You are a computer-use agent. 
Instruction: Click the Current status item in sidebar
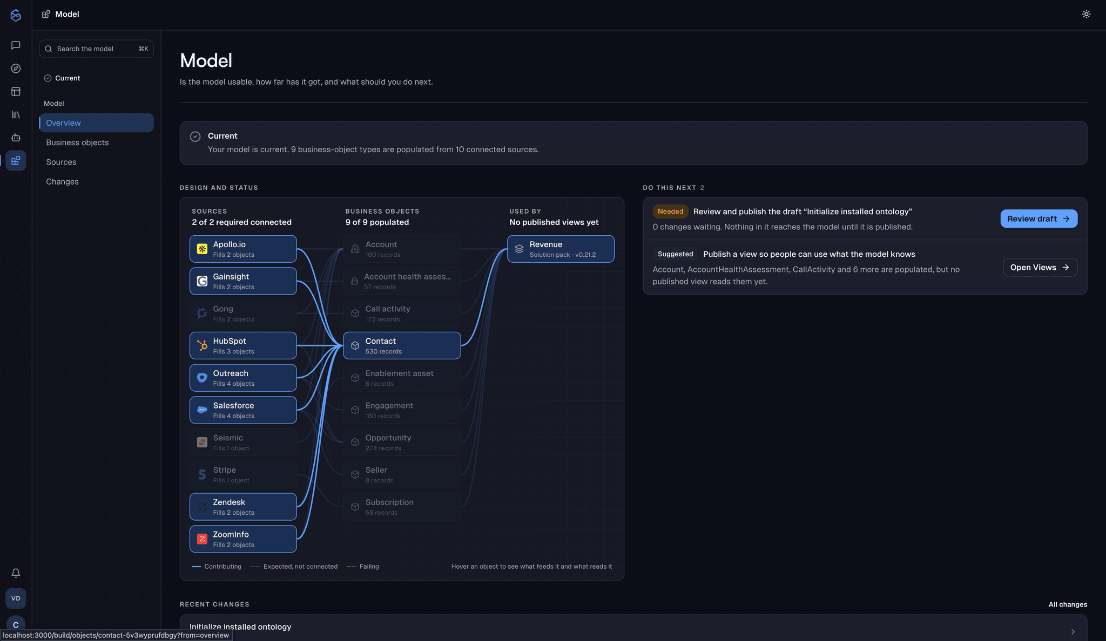[x=62, y=78]
